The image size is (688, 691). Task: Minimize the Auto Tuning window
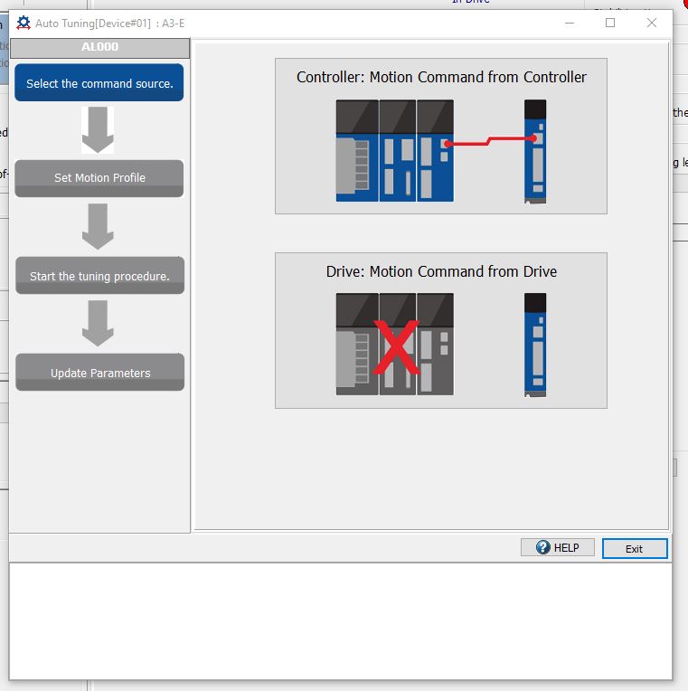(x=570, y=23)
